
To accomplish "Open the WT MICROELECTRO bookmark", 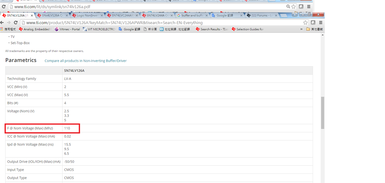I will [x=99, y=29].
